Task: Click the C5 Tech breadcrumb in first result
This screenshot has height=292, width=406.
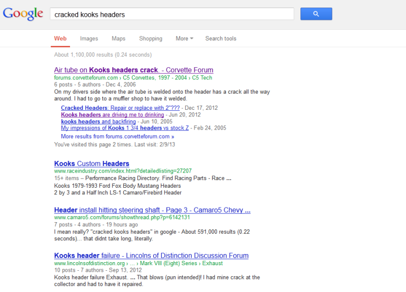Action: tap(201, 78)
